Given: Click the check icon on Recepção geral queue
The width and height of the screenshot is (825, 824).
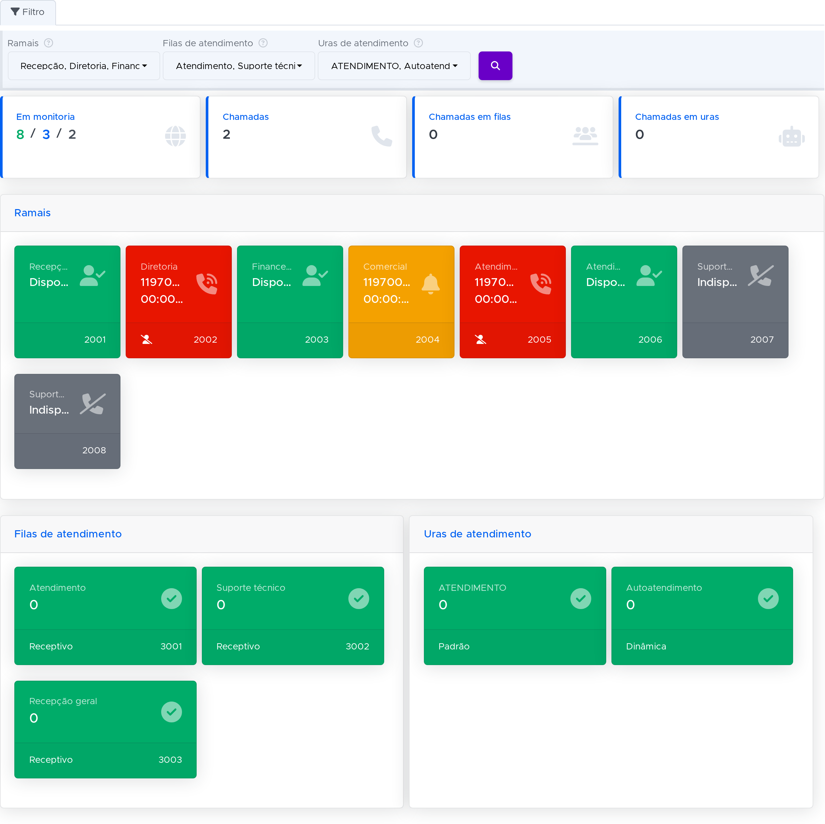Looking at the screenshot, I should tap(172, 711).
